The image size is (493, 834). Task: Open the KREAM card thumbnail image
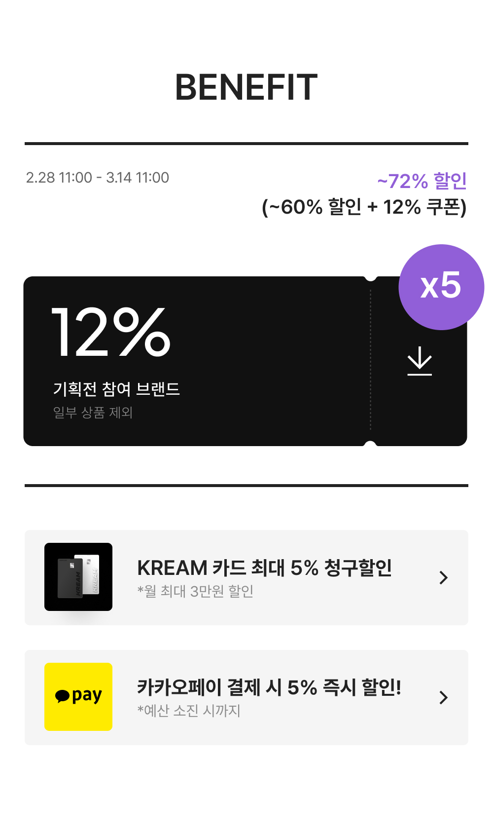[x=78, y=577]
